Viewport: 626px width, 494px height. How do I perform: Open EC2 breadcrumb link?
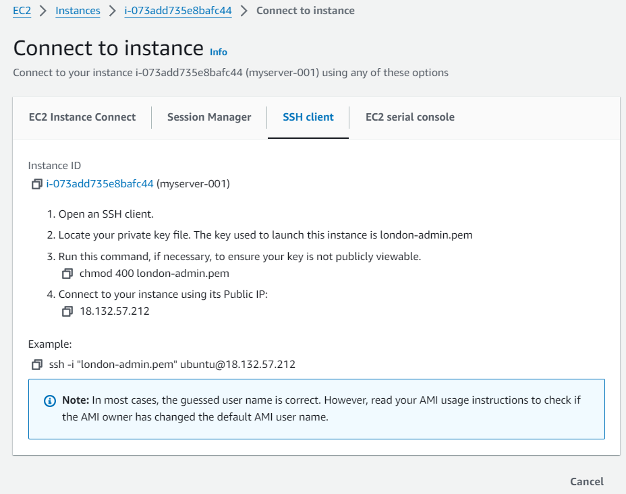click(x=22, y=11)
